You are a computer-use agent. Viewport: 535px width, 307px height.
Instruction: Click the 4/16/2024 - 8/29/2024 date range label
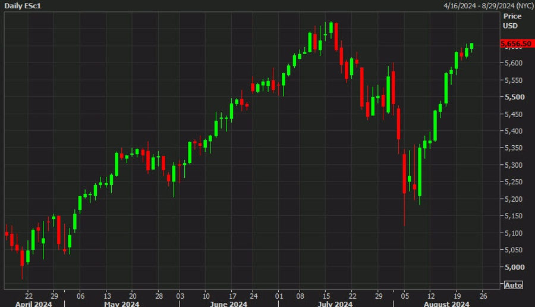tap(488, 6)
